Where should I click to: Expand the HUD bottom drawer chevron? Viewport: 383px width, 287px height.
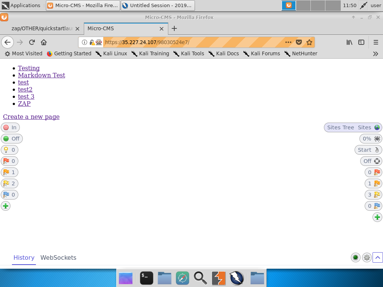(378, 257)
